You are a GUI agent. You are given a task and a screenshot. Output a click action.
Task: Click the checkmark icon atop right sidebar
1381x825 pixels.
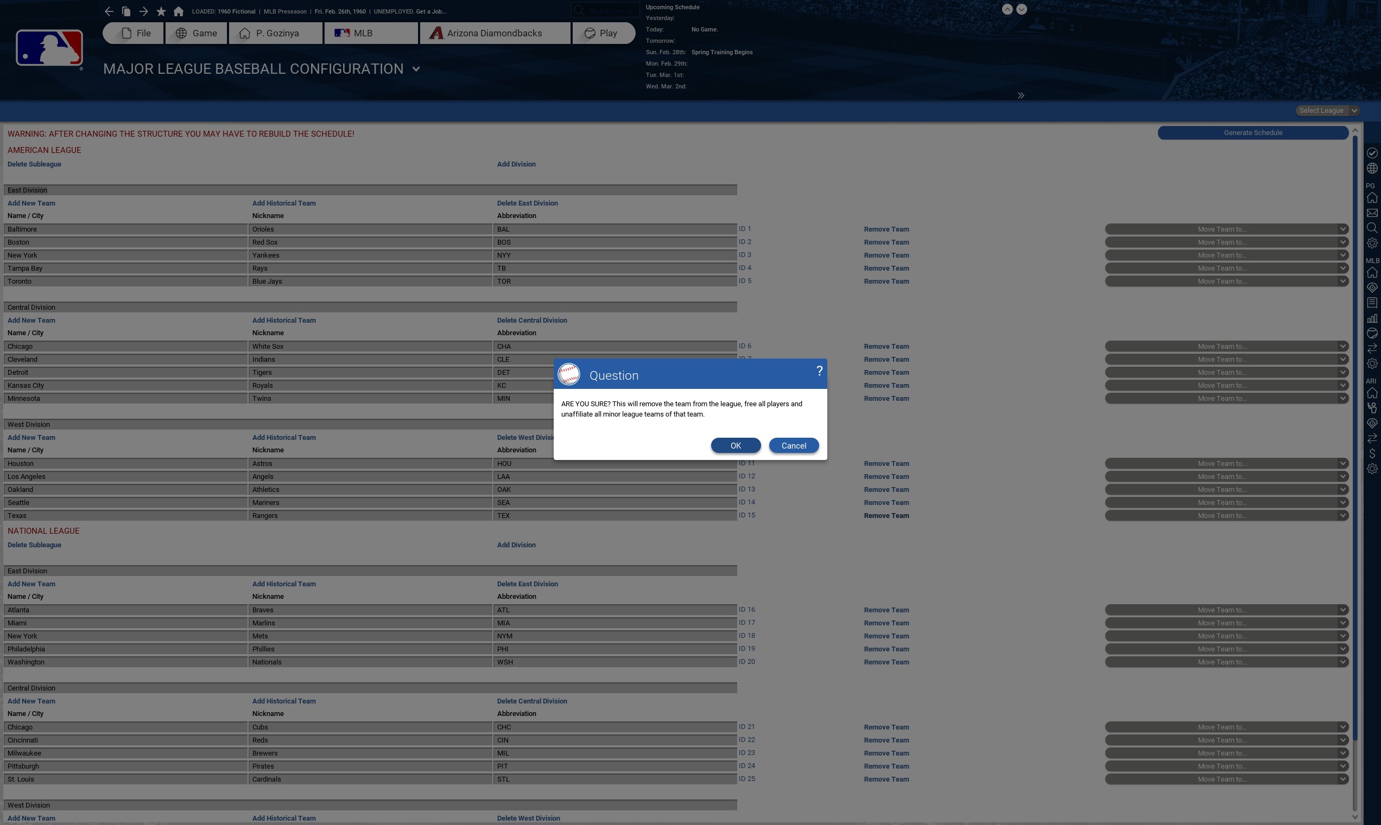click(x=1372, y=153)
